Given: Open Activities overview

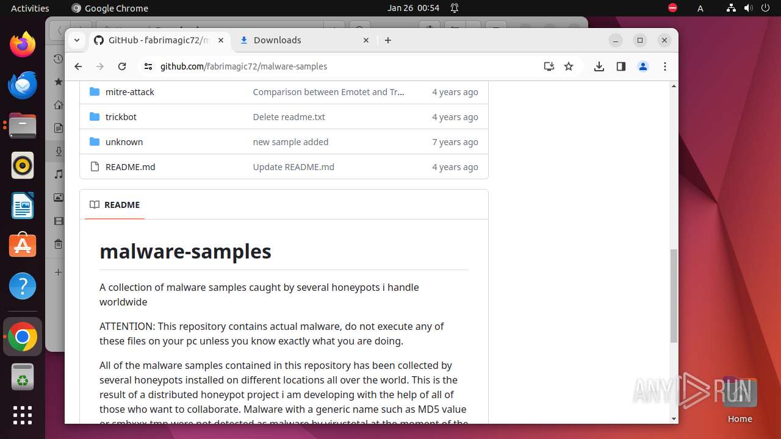Looking at the screenshot, I should click(30, 8).
